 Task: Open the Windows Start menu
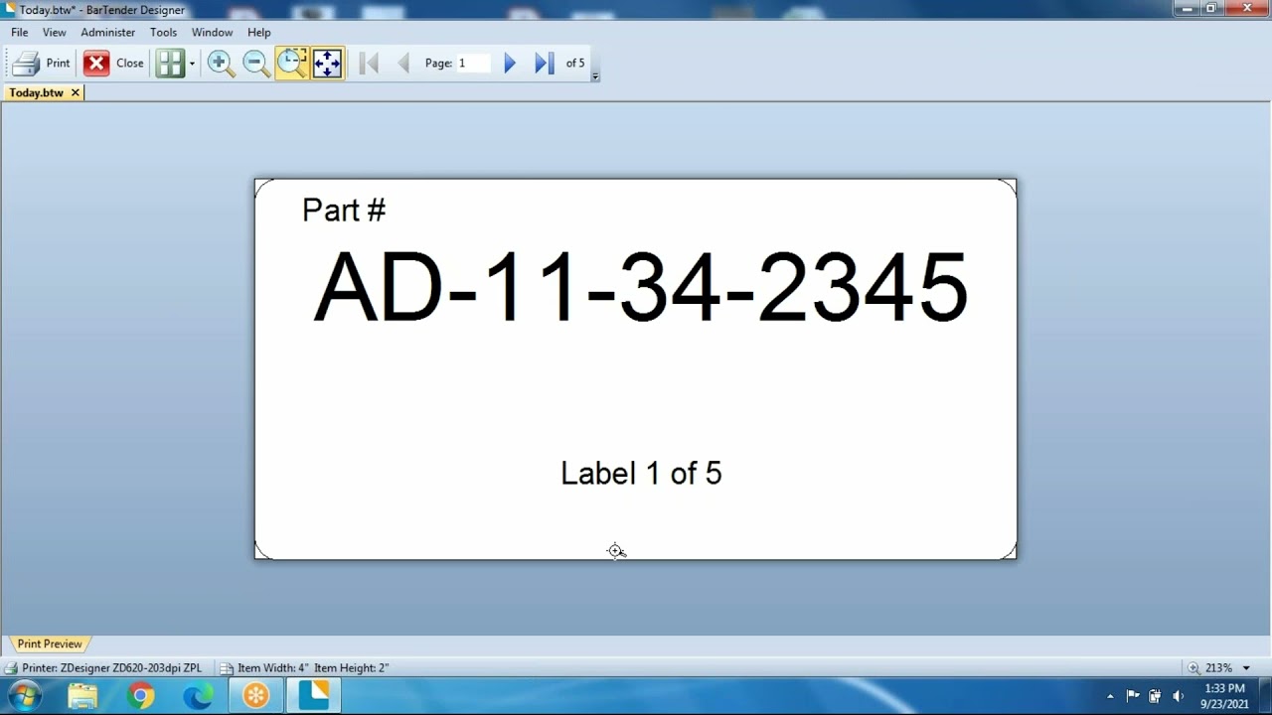[25, 696]
